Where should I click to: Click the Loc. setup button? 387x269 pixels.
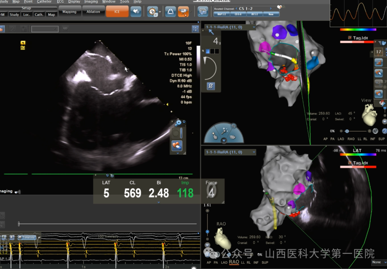pos(27,15)
